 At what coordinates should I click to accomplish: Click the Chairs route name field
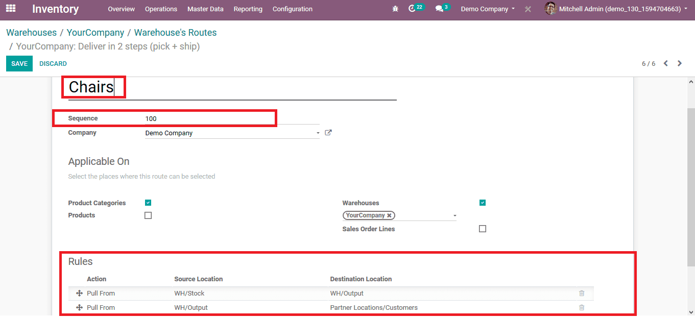point(232,87)
